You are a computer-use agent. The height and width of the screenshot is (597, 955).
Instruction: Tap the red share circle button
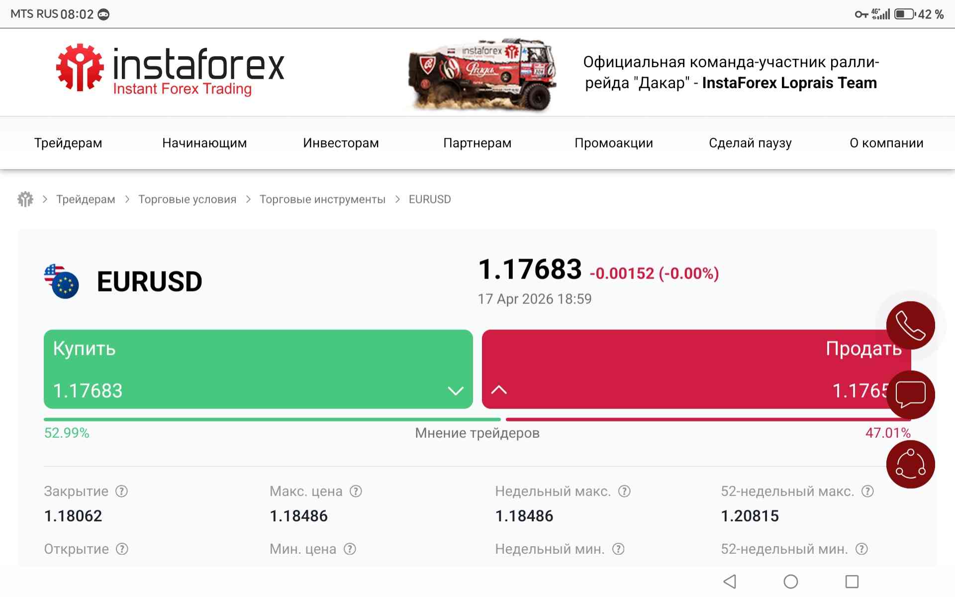[x=910, y=464]
